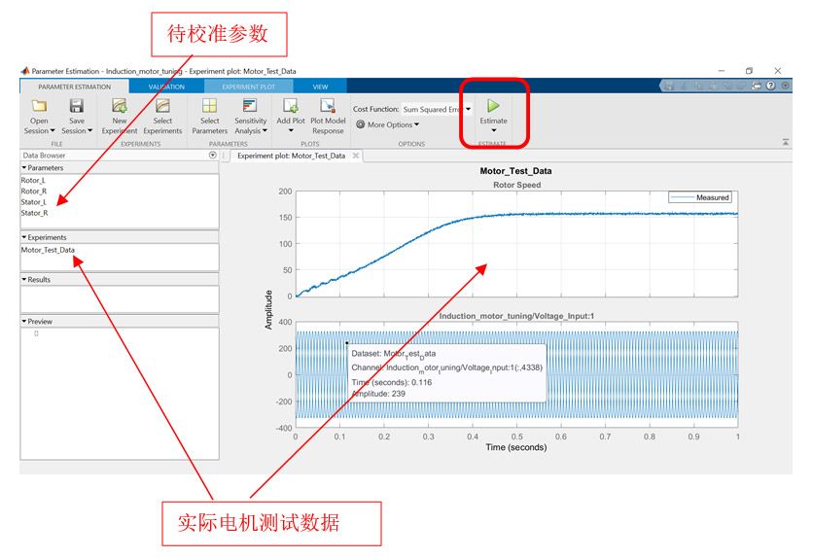
Task: Run the Estimate green play button
Action: click(493, 105)
